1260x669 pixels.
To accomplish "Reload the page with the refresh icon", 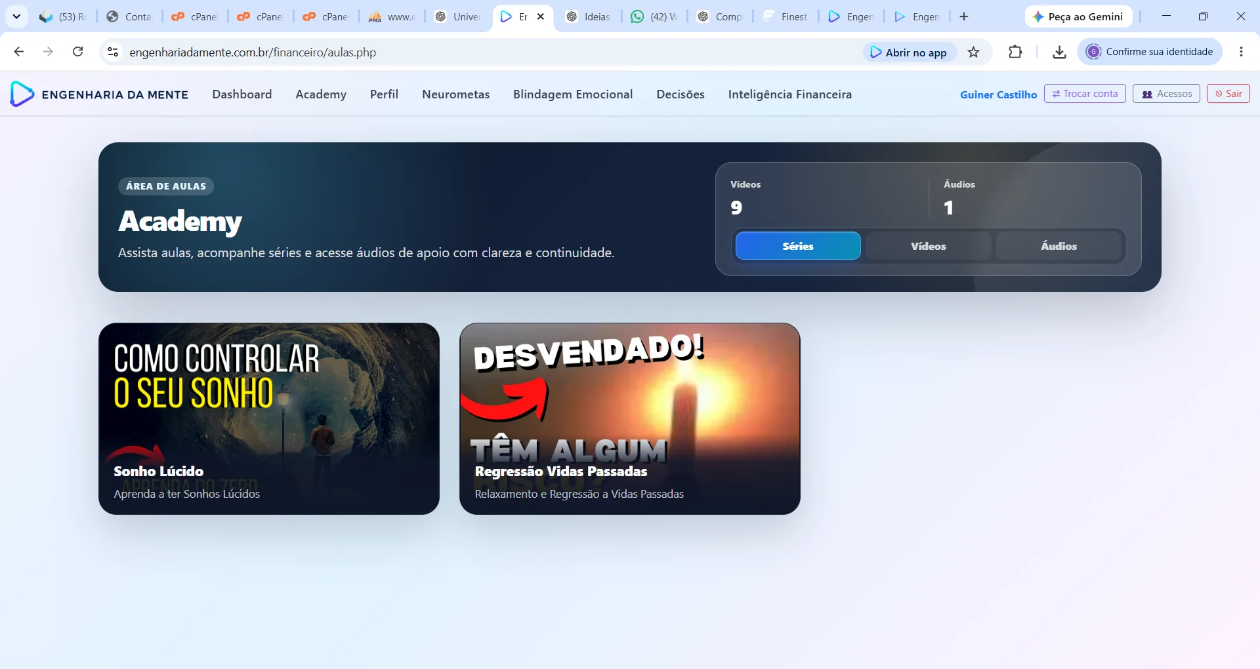I will pos(77,52).
